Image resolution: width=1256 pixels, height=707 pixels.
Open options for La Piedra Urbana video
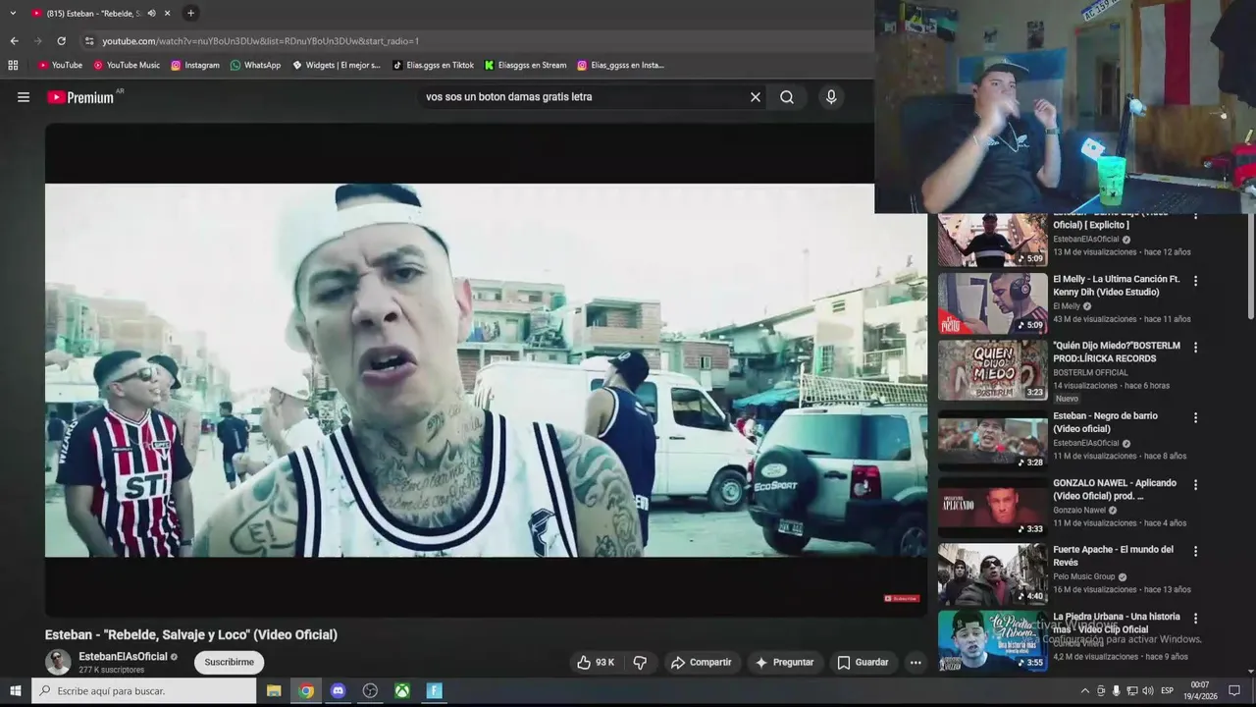coord(1195,619)
